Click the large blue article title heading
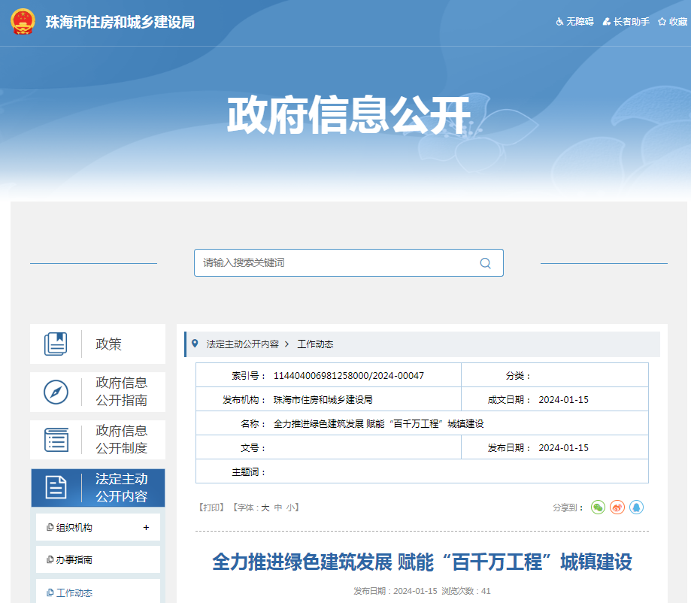 click(422, 562)
